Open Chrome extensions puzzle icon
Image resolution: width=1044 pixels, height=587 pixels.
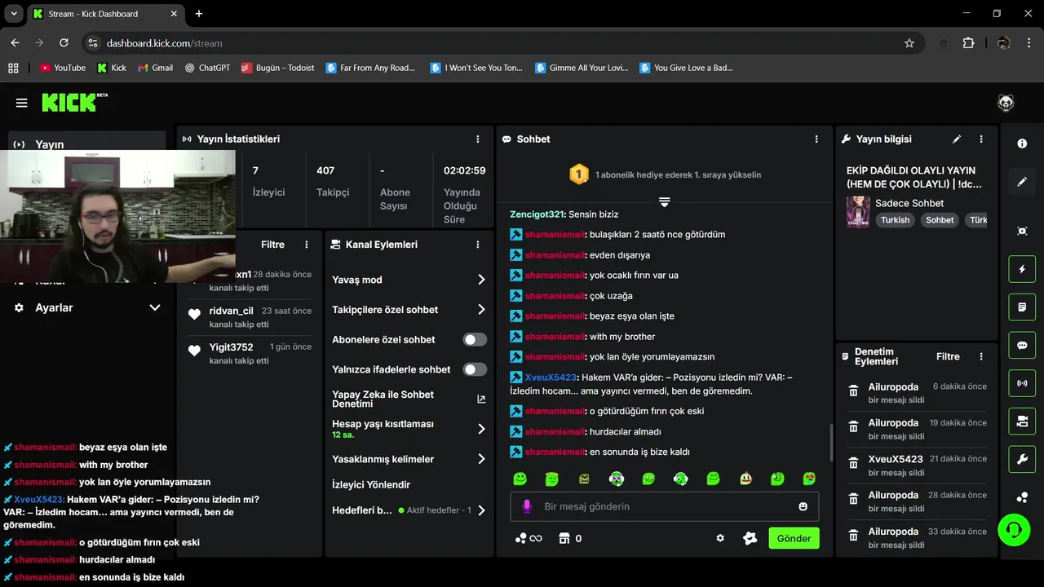968,43
